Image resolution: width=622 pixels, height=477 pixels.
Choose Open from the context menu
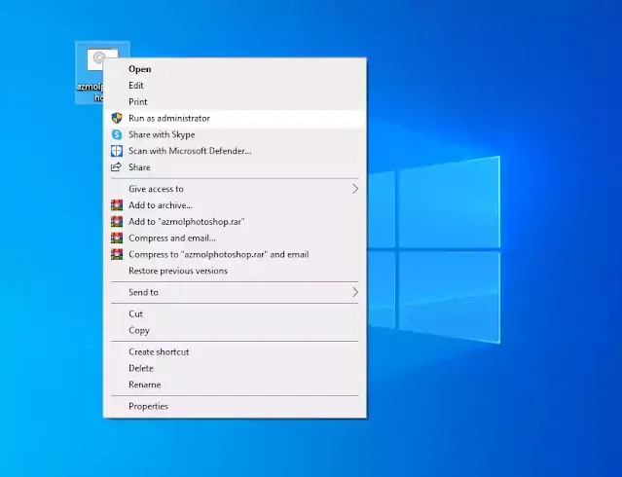pos(235,69)
